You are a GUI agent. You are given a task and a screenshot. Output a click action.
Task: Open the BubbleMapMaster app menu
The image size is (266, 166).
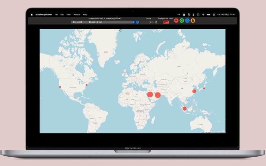point(44,14)
